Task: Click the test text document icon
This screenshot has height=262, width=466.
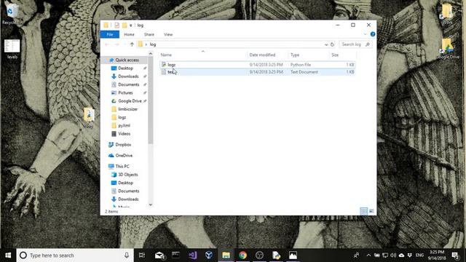Action: [x=164, y=72]
